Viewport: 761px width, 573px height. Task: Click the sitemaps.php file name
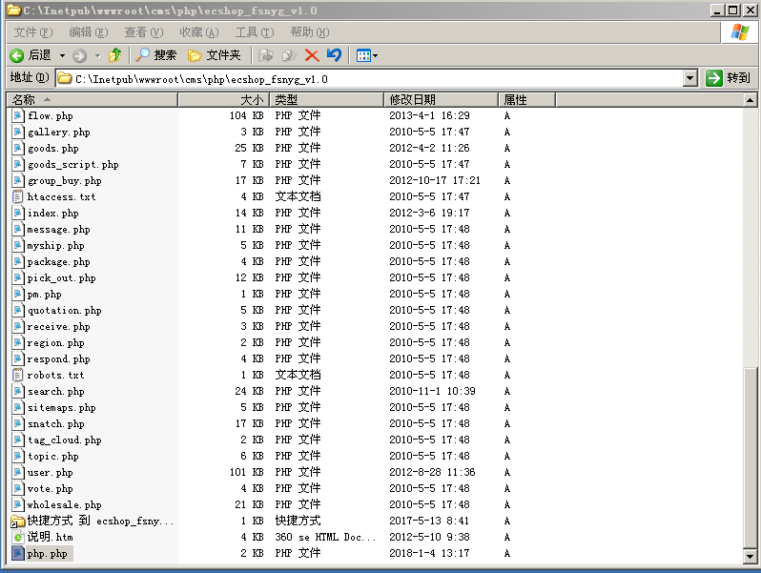62,407
